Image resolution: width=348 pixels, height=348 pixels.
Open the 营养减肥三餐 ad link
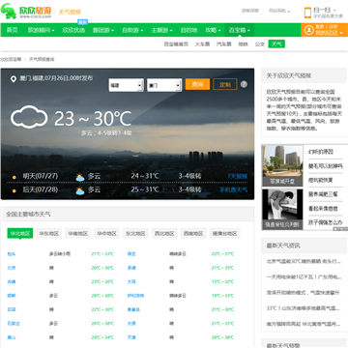323,194
